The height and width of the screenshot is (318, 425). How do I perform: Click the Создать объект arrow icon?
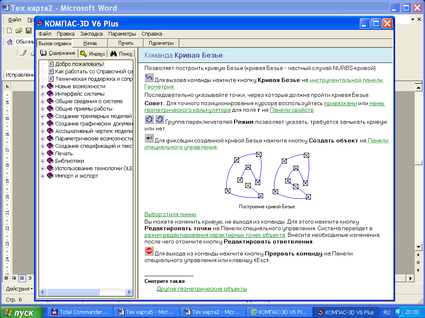[x=149, y=138]
